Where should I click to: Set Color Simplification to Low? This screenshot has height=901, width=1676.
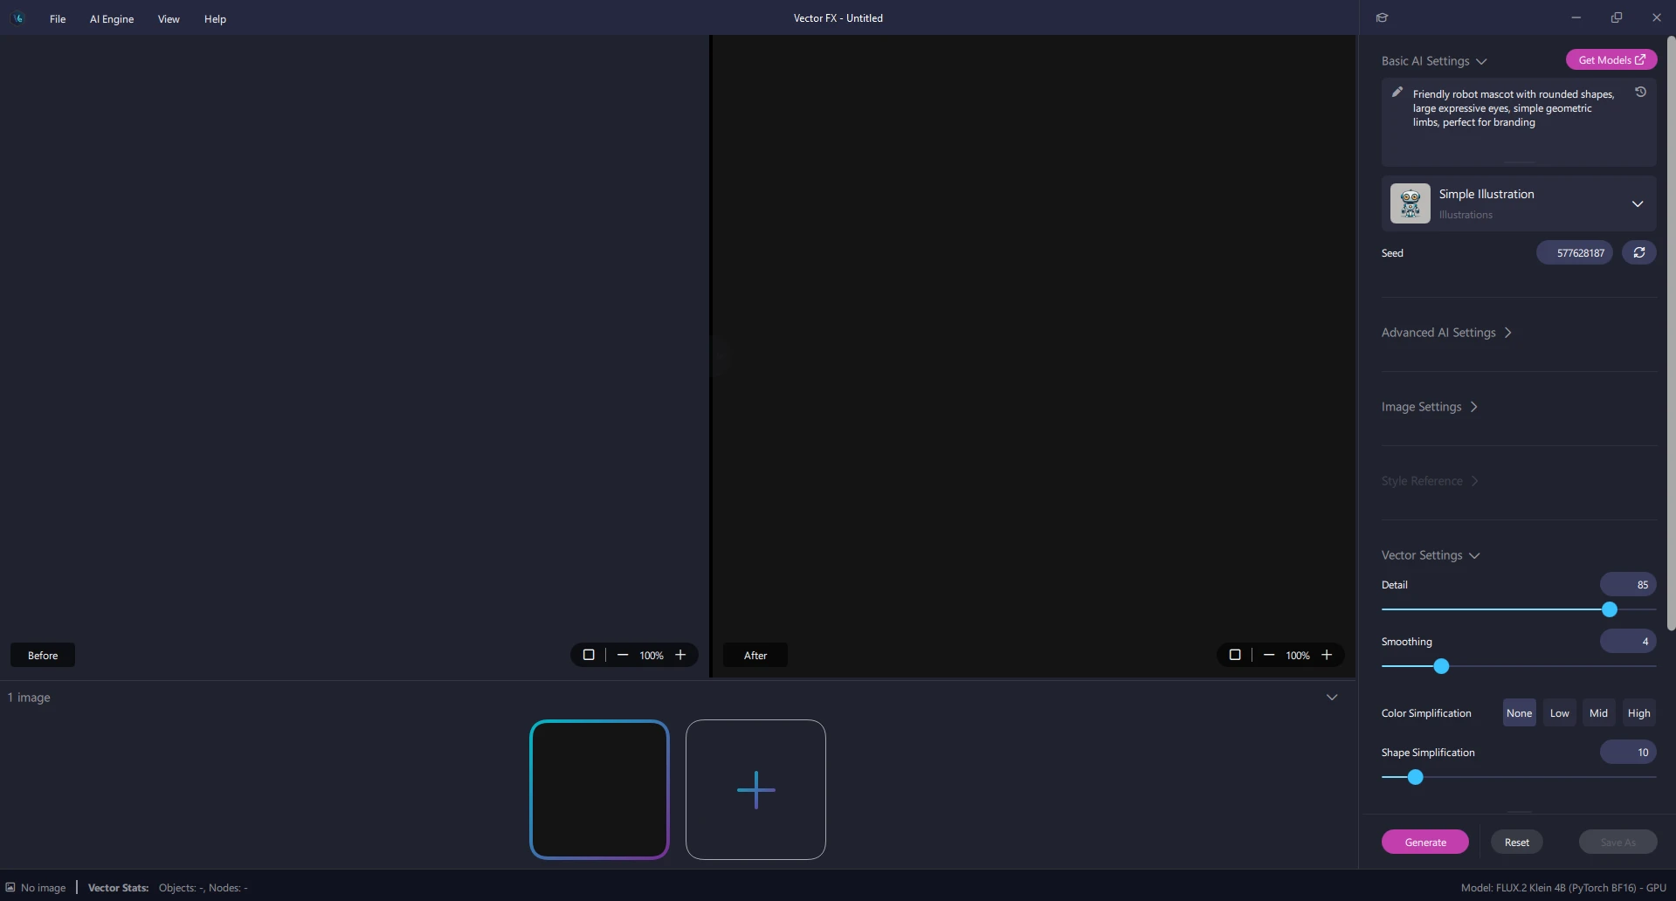[x=1559, y=713]
